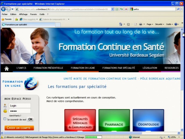This screenshot has height=139, width=185.
Task: Expand the Print options dropdown arrow
Action: pos(144,24)
